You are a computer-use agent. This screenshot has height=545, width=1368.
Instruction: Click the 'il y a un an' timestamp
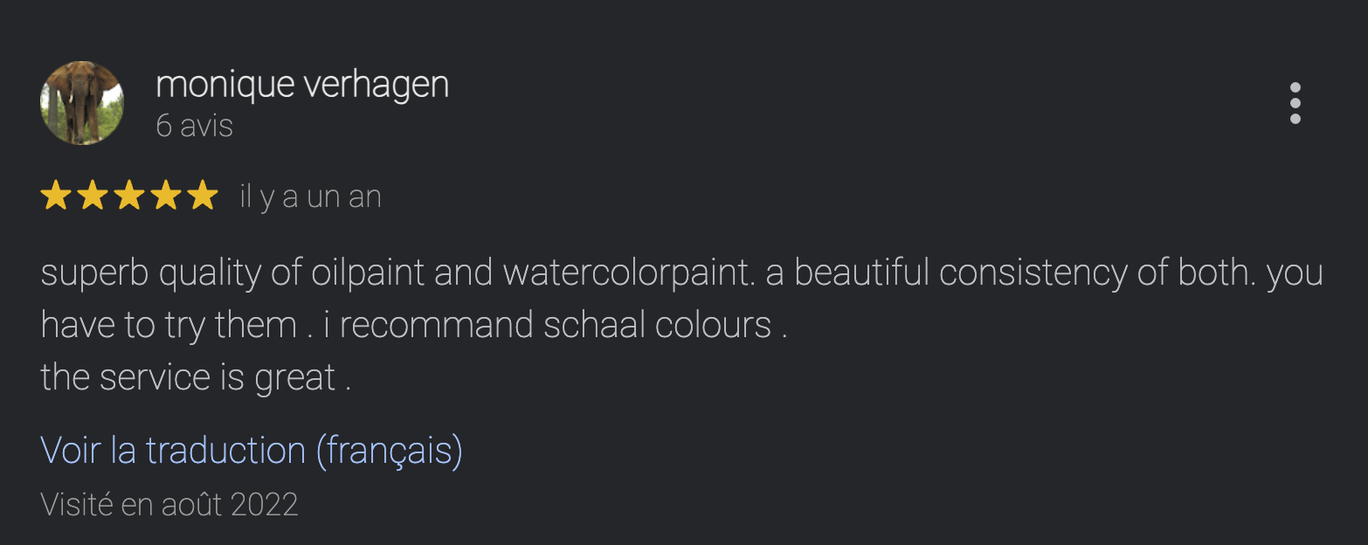(x=311, y=197)
